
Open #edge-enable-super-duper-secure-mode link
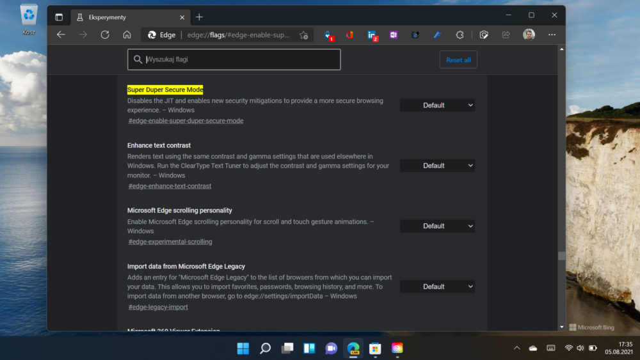coord(186,121)
